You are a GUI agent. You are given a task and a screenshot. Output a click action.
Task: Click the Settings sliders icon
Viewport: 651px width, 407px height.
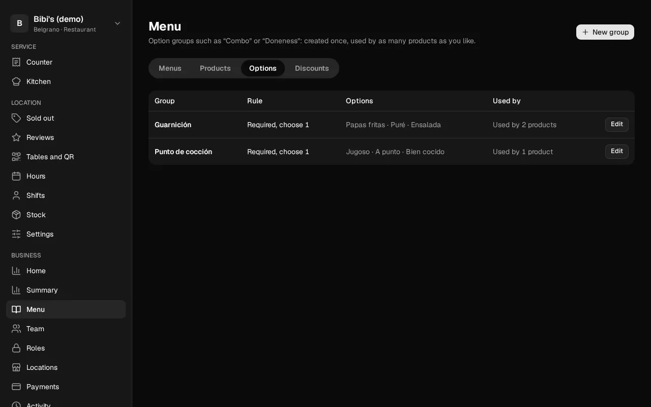point(16,234)
